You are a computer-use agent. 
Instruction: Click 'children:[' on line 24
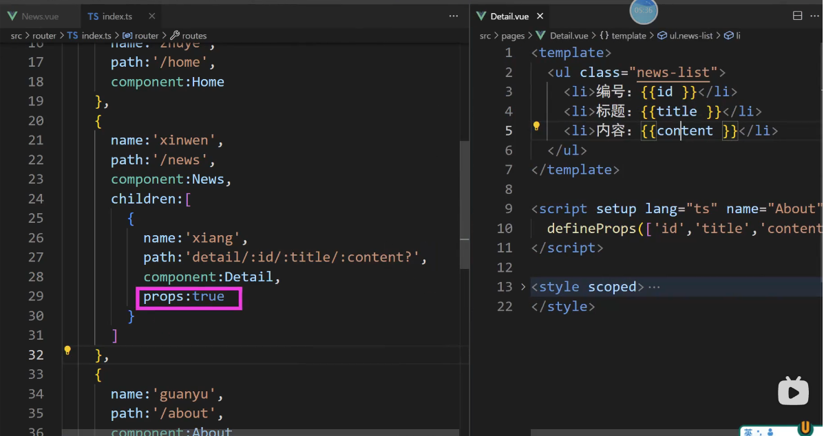pyautogui.click(x=151, y=199)
